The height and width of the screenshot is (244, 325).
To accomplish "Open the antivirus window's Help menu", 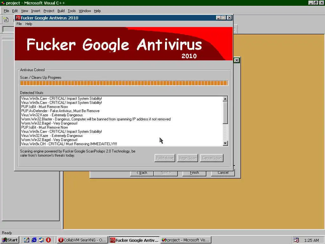I will click(29, 24).
